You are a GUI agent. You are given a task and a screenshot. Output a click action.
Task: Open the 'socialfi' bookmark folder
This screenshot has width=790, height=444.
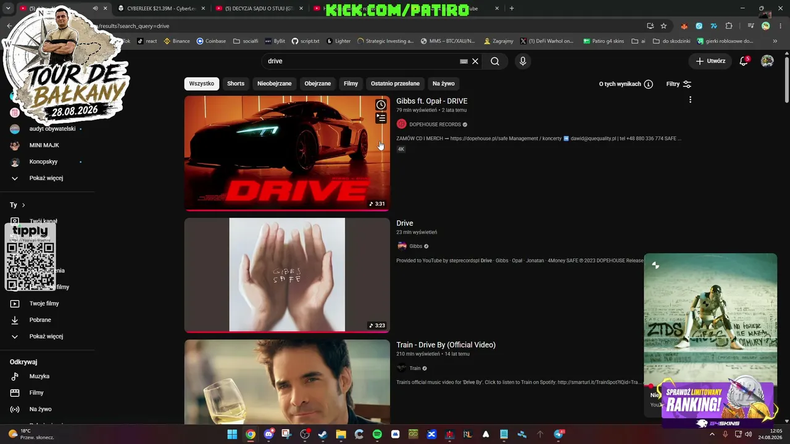[246, 41]
